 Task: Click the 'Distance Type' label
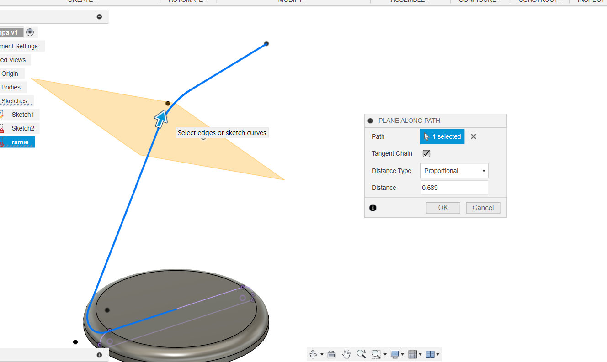click(391, 171)
